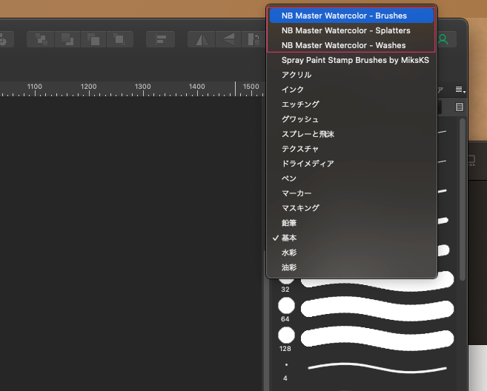The width and height of the screenshot is (487, 391).
Task: Click the boolean subtract shapes icon
Action: tap(67, 39)
